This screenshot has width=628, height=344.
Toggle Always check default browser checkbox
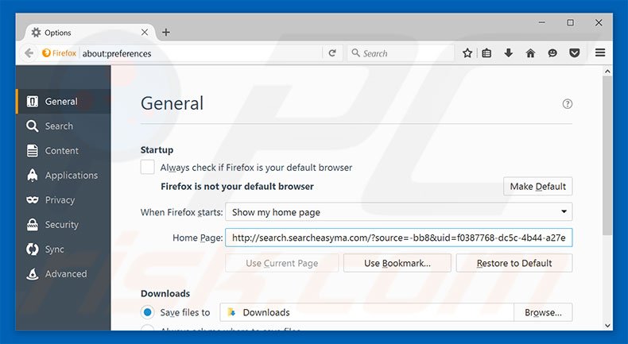coord(147,167)
